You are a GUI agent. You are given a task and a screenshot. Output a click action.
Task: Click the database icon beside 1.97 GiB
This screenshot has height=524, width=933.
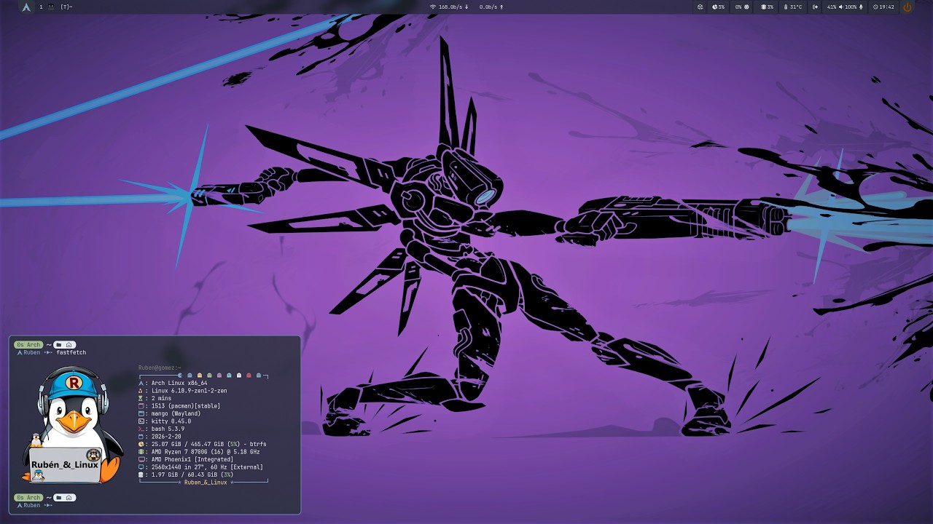coord(141,475)
